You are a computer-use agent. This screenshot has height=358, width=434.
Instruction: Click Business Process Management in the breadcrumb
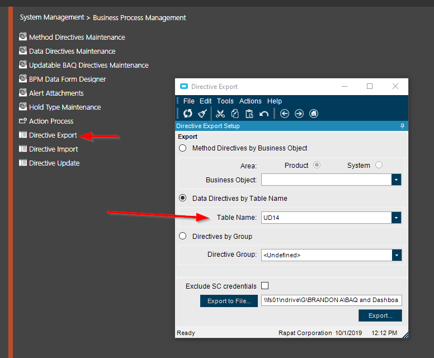click(x=139, y=18)
